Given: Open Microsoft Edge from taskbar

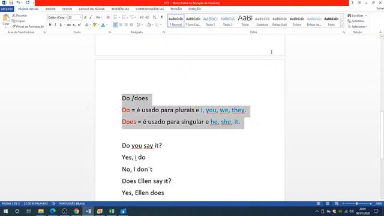Looking at the screenshot, I should click(53, 211).
